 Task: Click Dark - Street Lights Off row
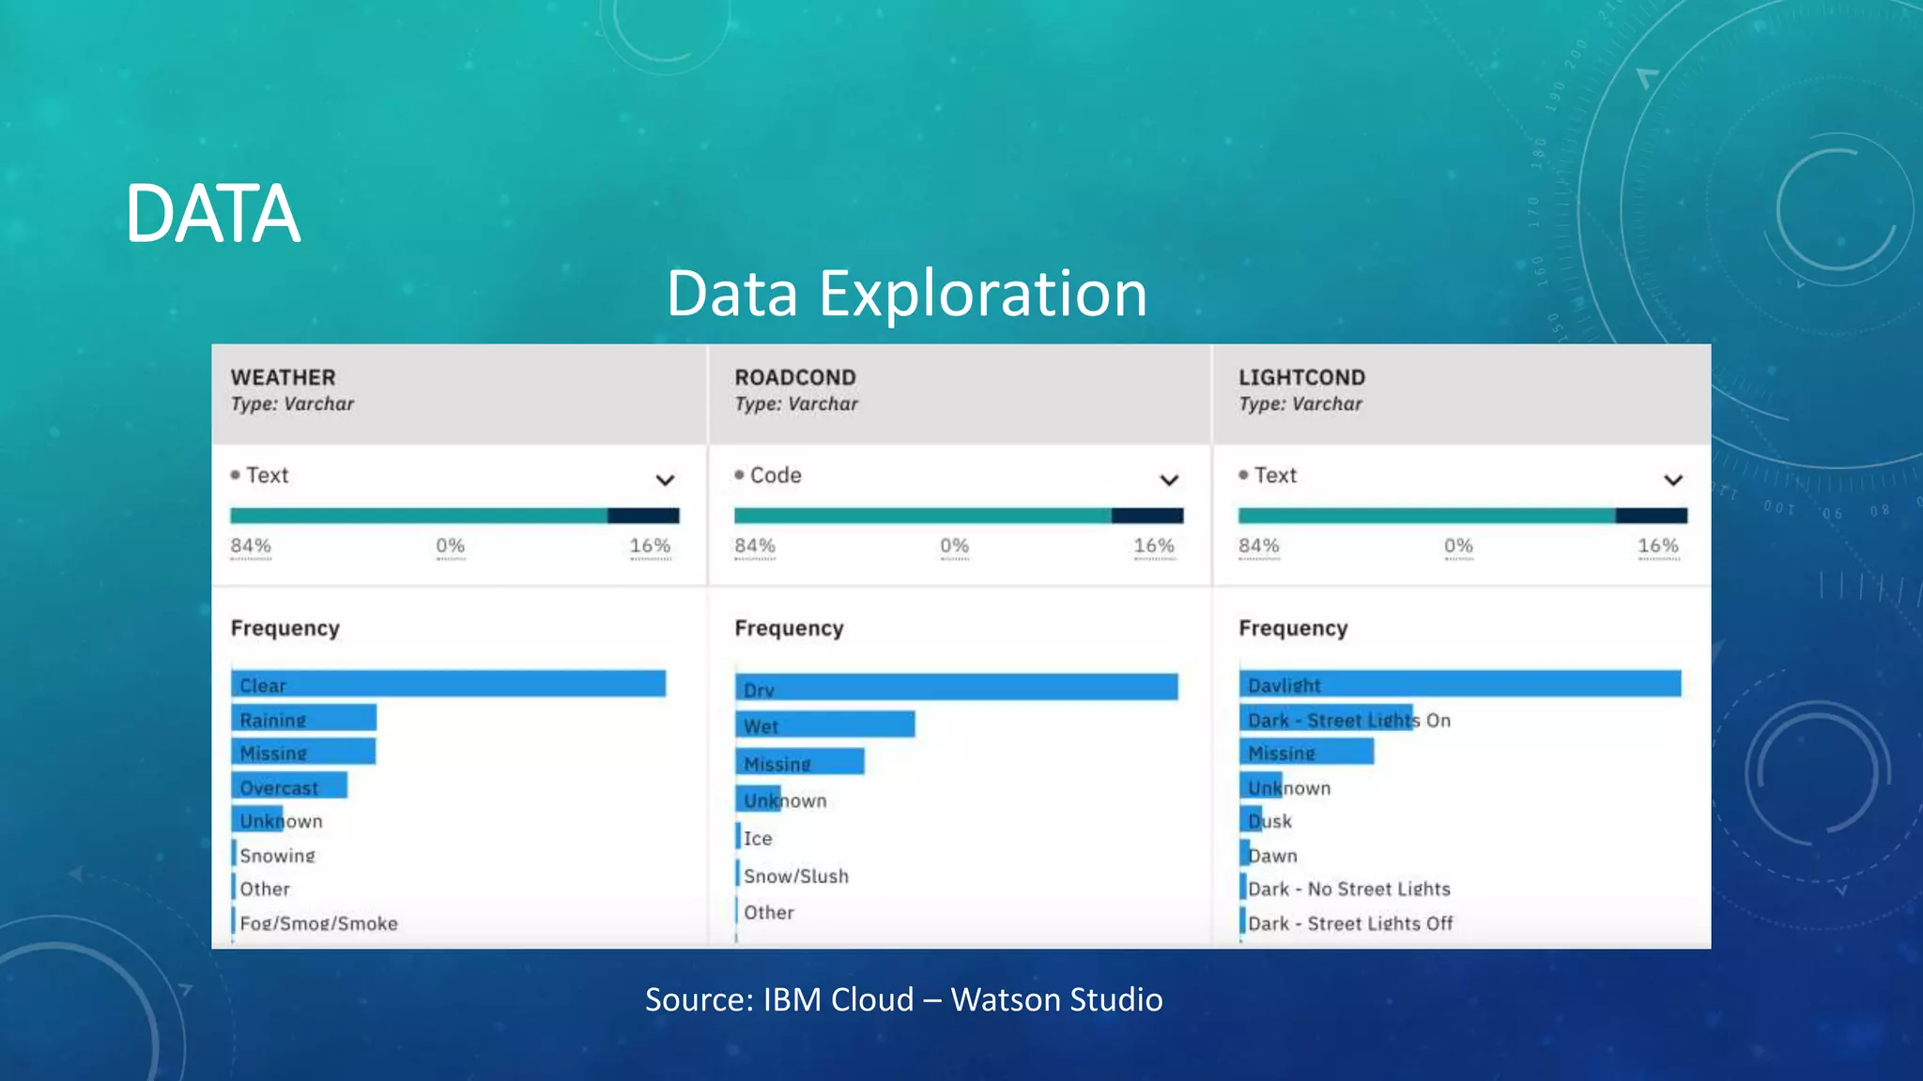(1347, 922)
